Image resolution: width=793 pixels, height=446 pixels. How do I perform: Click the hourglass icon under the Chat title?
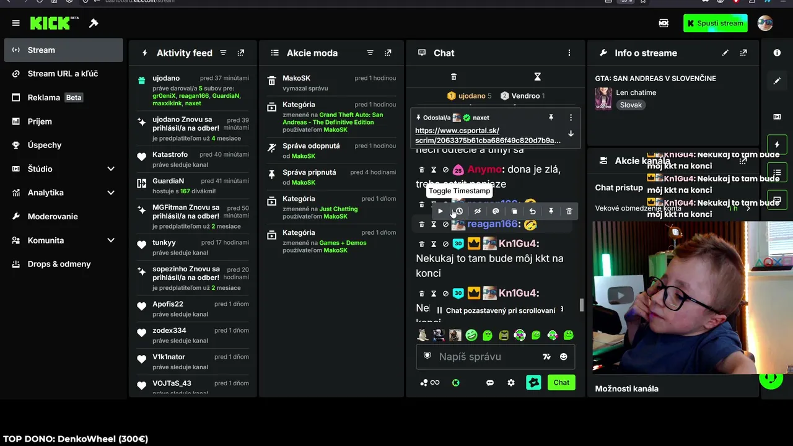coord(537,77)
